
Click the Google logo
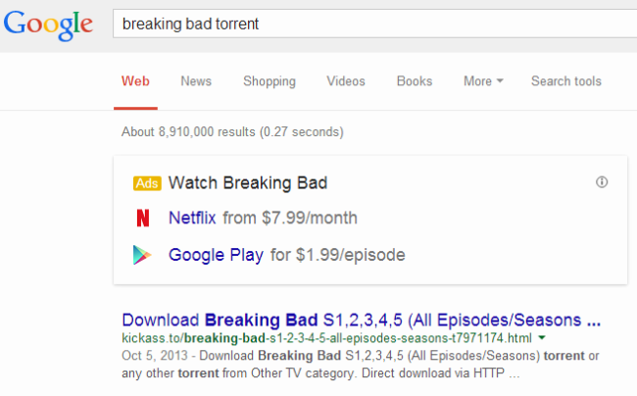pos(48,25)
